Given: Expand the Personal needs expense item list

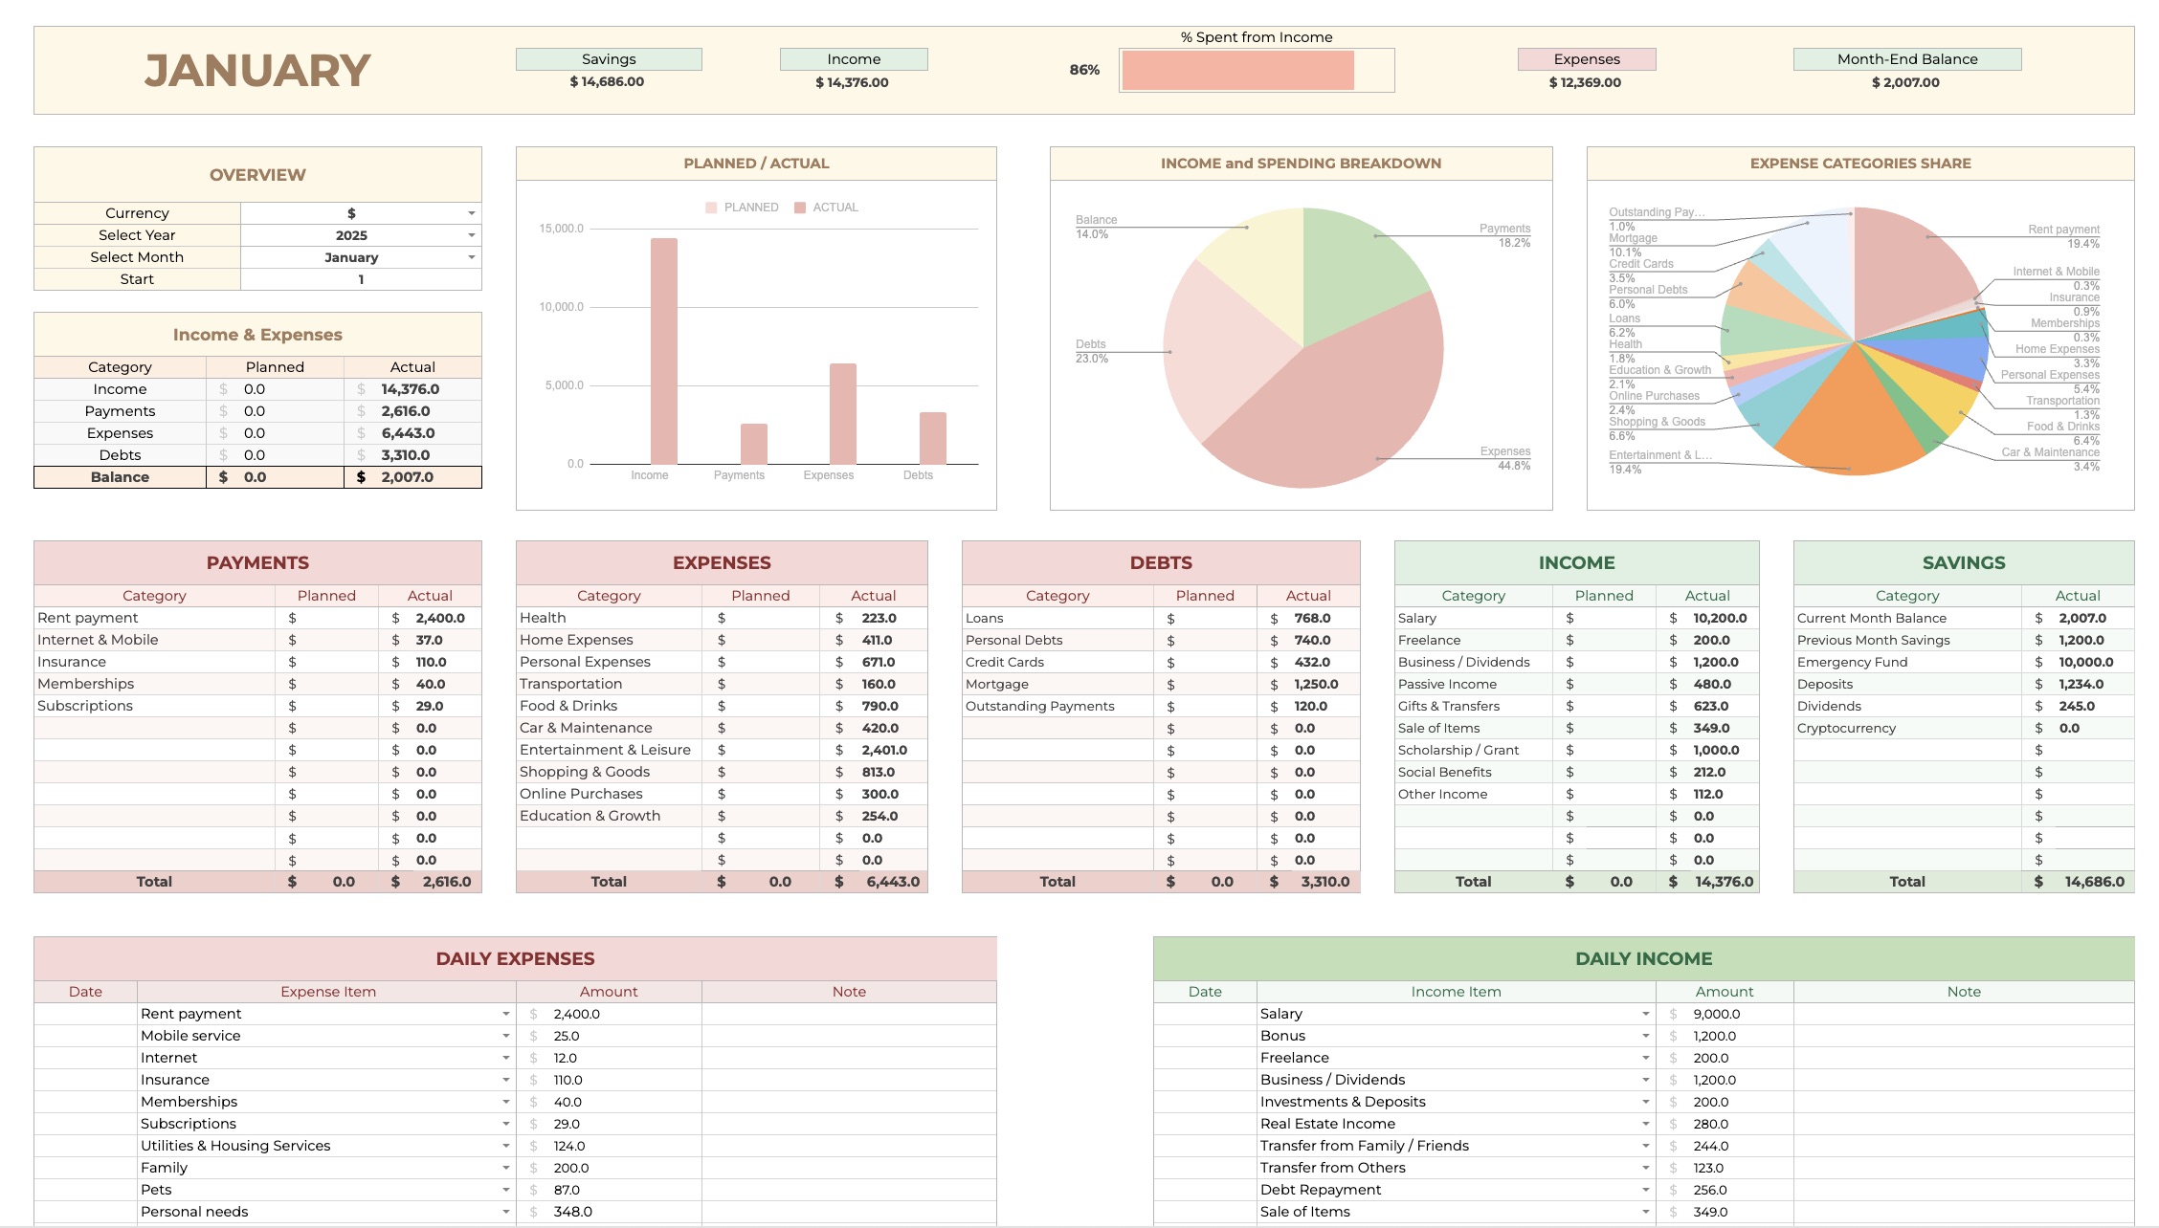Looking at the screenshot, I should [506, 1211].
